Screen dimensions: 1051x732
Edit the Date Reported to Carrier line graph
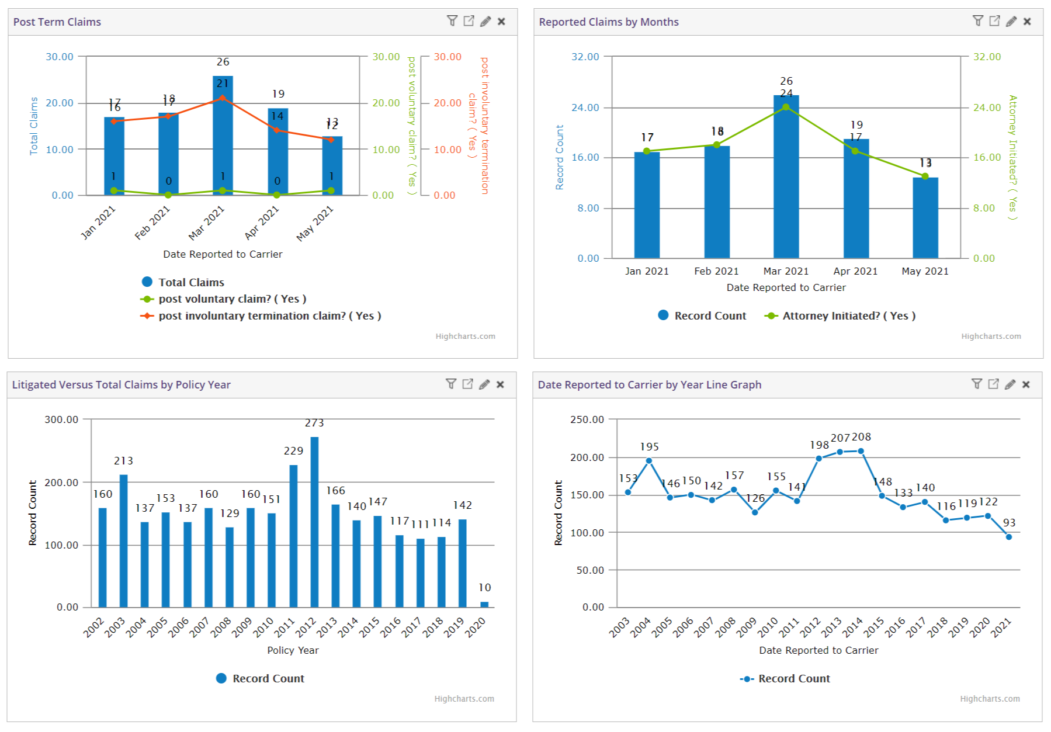coord(1010,384)
